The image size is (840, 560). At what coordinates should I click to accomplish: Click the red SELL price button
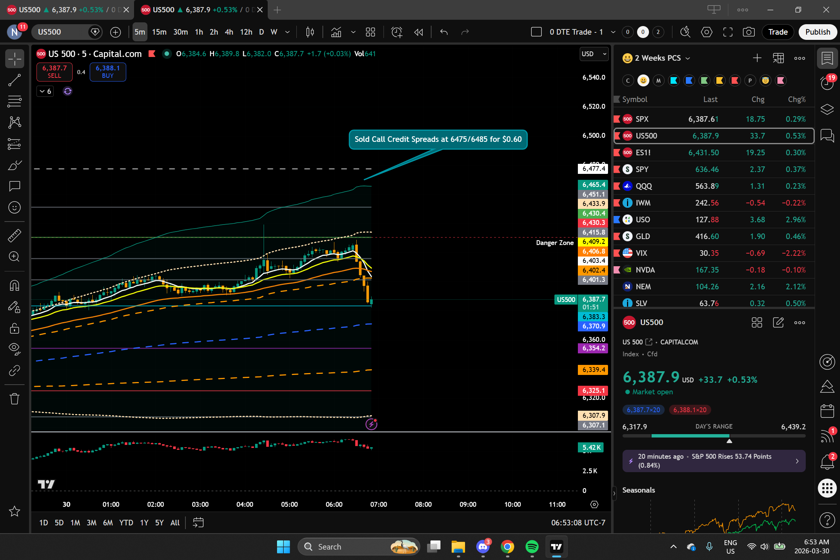pos(54,71)
